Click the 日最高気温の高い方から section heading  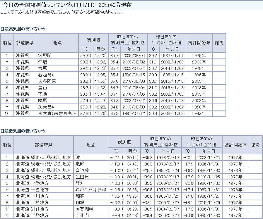coord(23,29)
